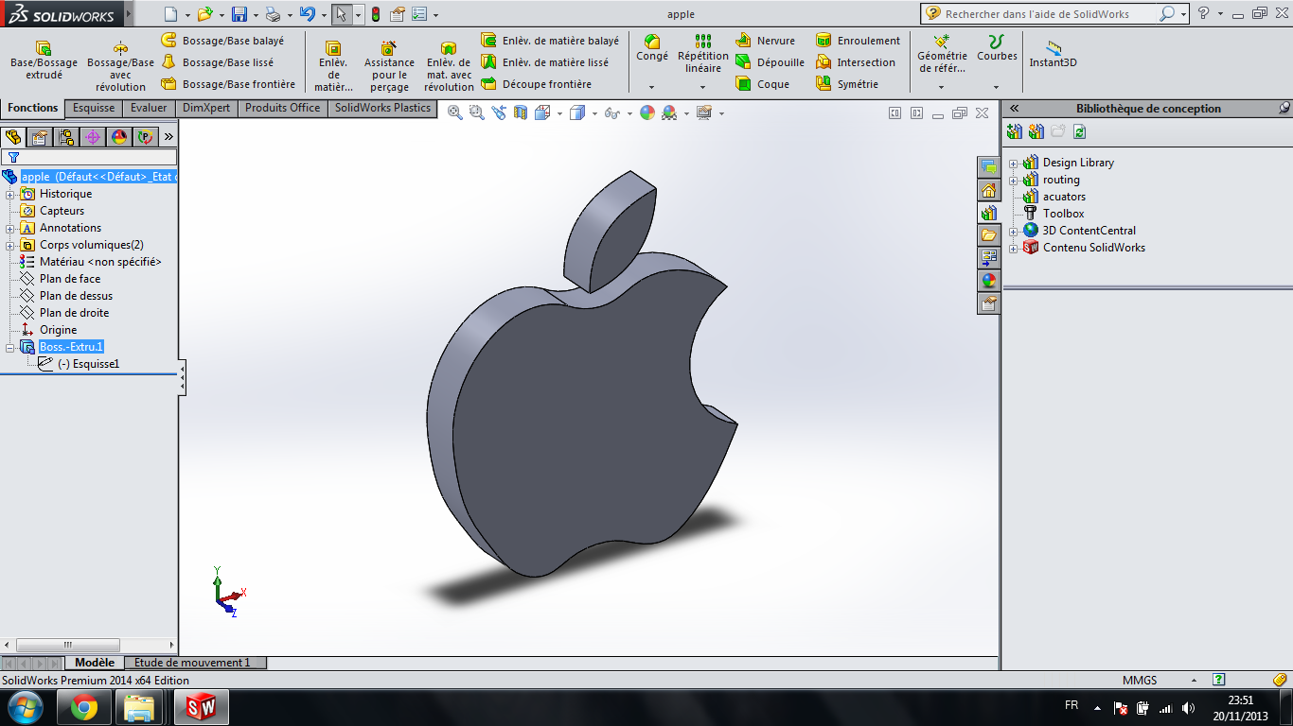Switch to the DimXpert tab
This screenshot has width=1293, height=726.
point(206,108)
